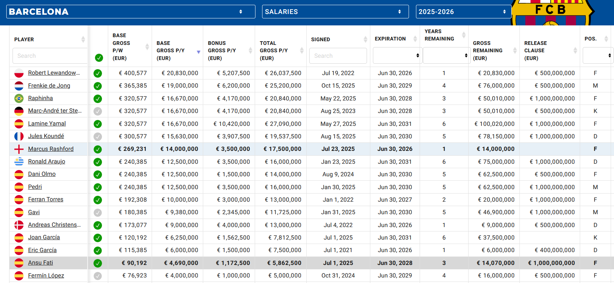The height and width of the screenshot is (283, 614).
Task: Toggle Fermín López's grey check mark
Action: tap(98, 276)
